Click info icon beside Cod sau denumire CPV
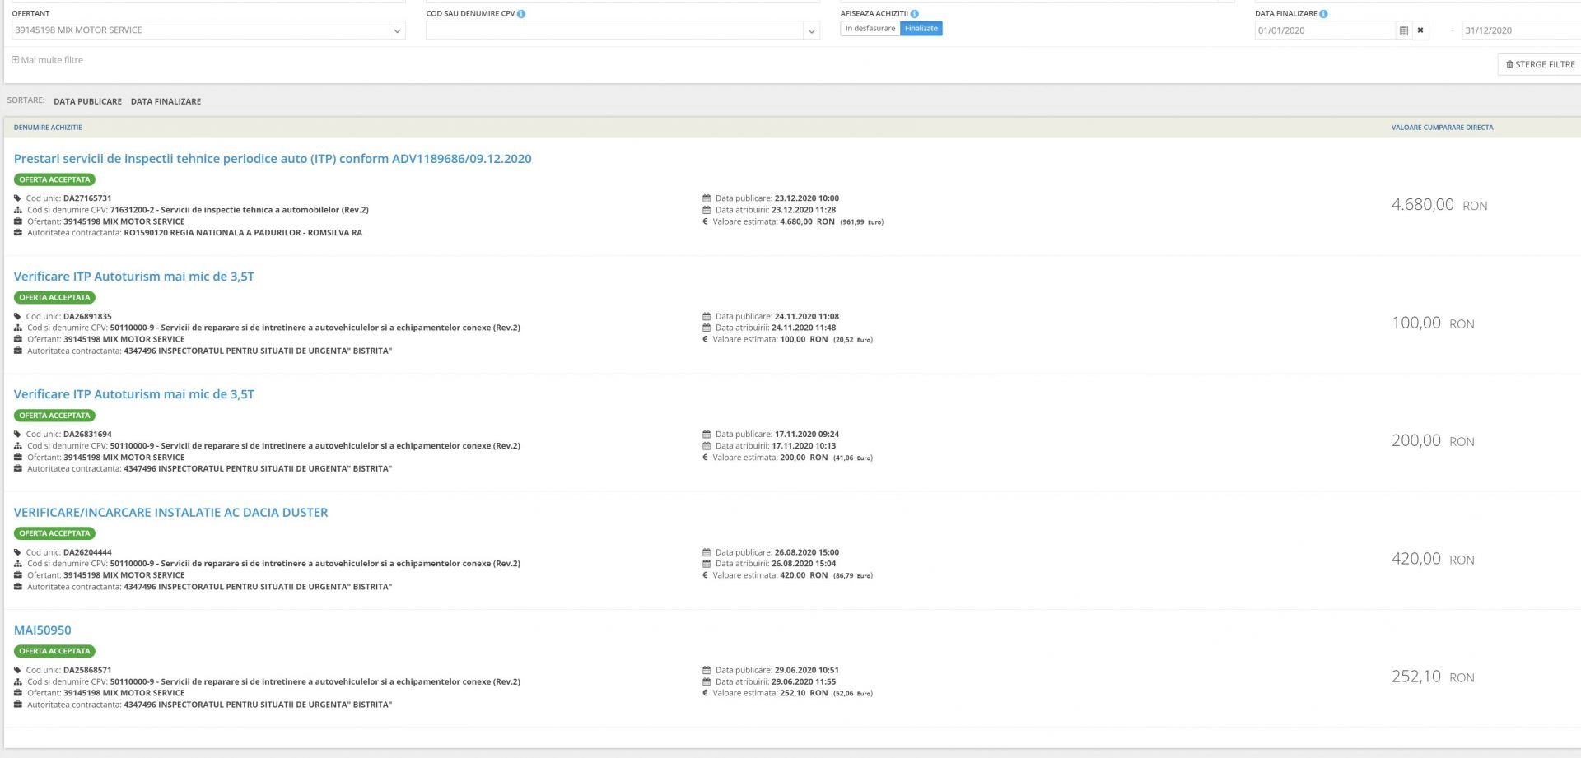Screen dimensions: 1581x758 click(x=521, y=14)
